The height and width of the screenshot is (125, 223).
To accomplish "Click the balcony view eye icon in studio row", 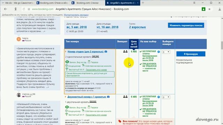I will 67,62.
